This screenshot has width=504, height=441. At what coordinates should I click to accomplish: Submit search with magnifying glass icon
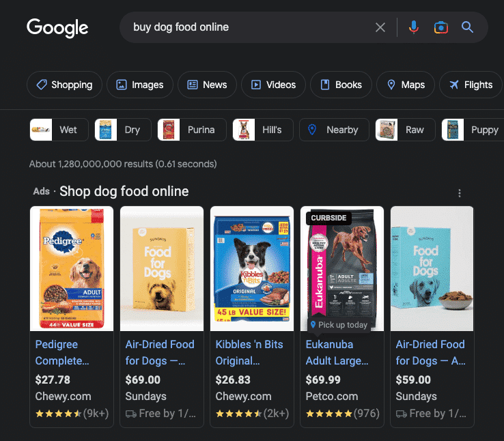tap(467, 27)
